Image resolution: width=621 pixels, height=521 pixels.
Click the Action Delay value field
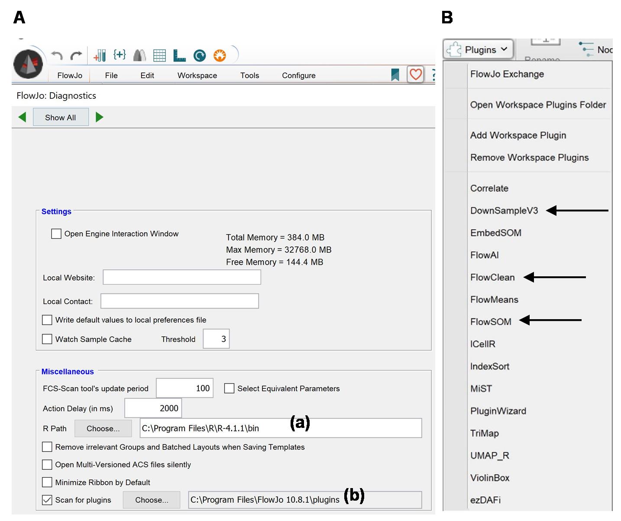point(153,408)
